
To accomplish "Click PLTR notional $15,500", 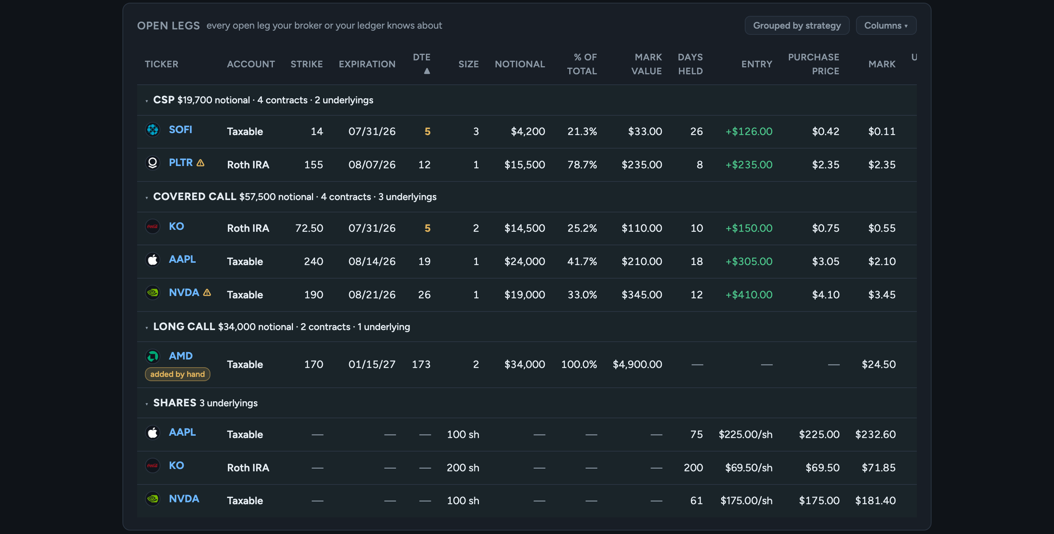I will click(x=525, y=165).
